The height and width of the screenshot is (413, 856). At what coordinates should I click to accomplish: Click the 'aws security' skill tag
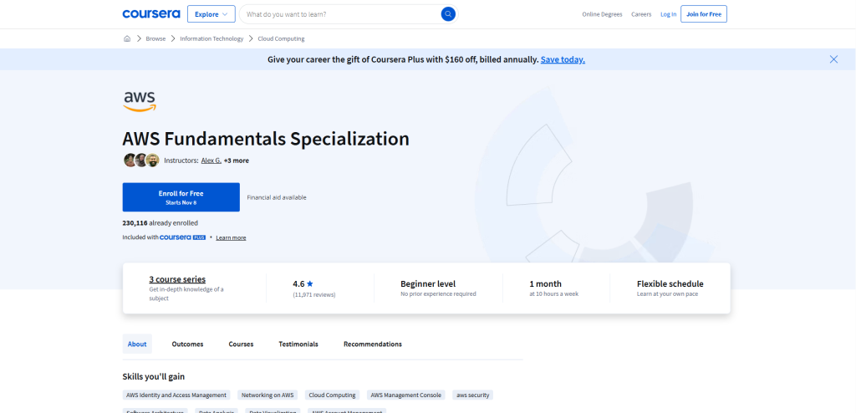click(x=473, y=395)
